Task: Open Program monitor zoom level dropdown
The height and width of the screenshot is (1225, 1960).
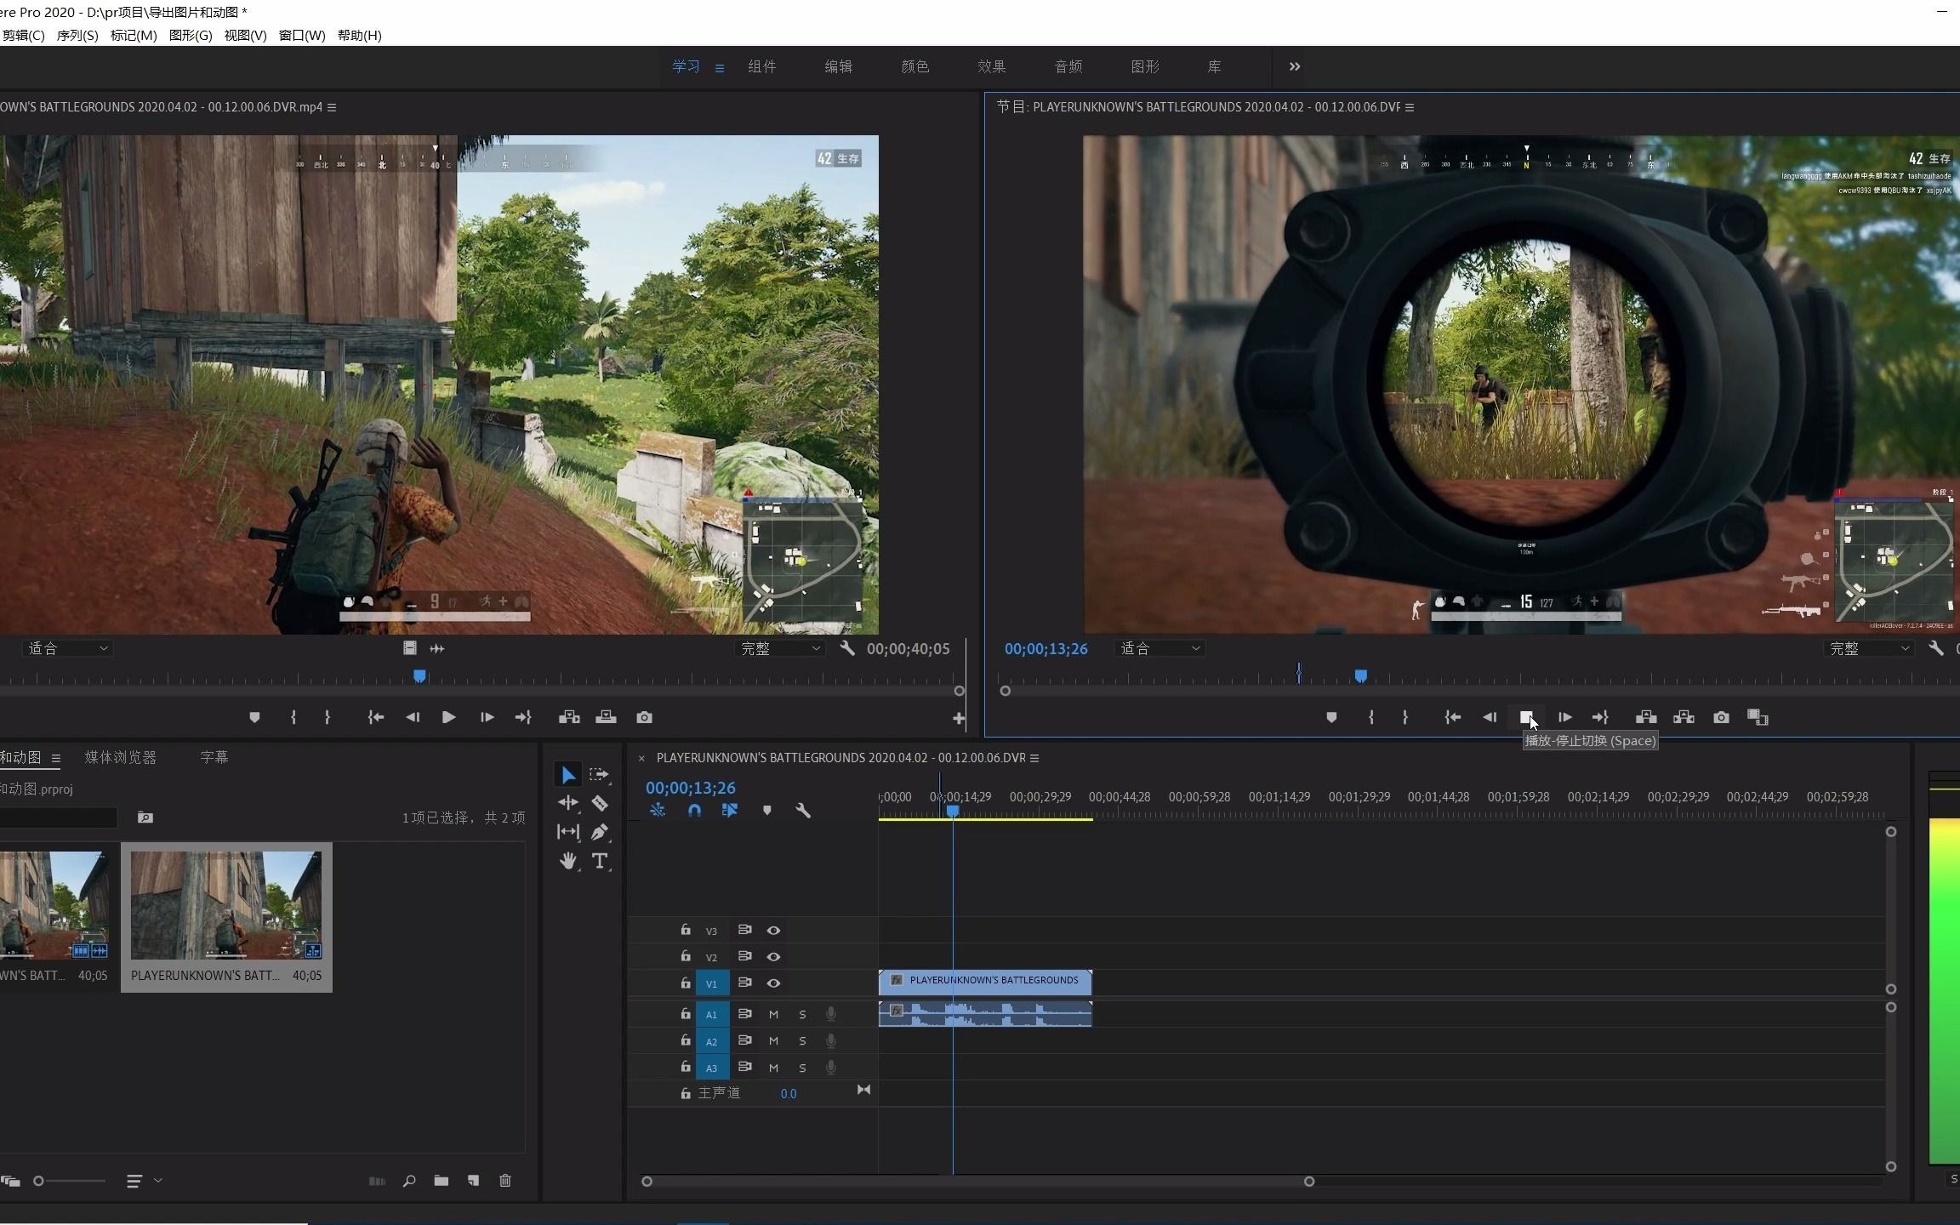Action: [x=1159, y=648]
